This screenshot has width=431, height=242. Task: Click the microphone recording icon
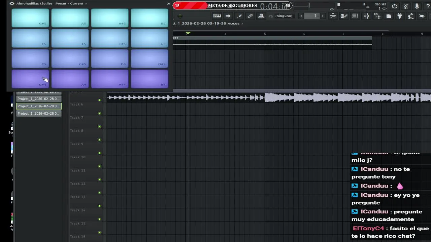point(417,6)
